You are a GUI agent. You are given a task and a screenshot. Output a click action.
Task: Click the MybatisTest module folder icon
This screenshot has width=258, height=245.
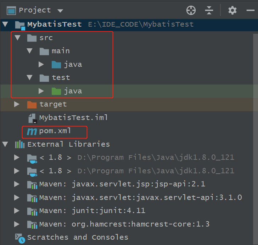[20, 26]
